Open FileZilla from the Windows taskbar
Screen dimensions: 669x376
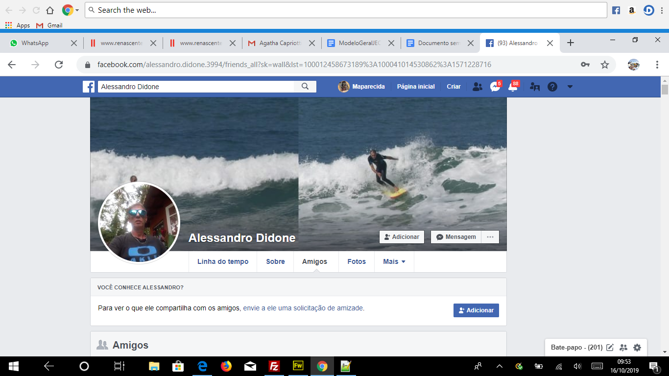coord(274,366)
